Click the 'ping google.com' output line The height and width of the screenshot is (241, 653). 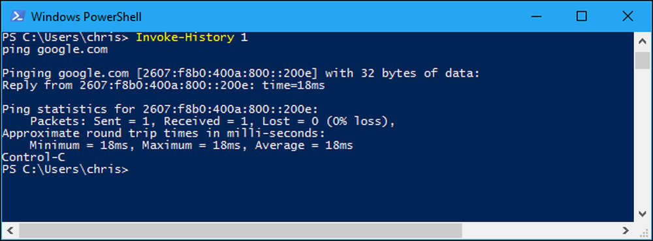(x=55, y=50)
